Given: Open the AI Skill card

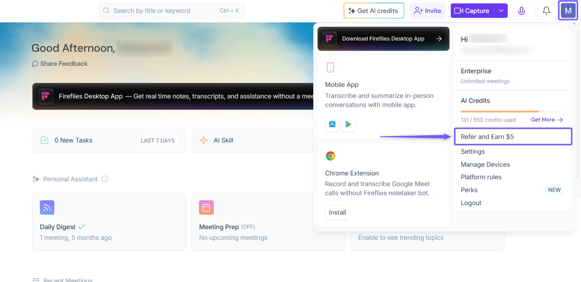Looking at the screenshot, I should coord(253,140).
